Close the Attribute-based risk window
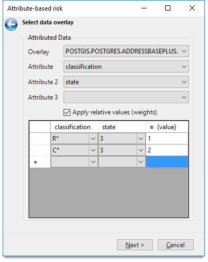 [x=192, y=8]
